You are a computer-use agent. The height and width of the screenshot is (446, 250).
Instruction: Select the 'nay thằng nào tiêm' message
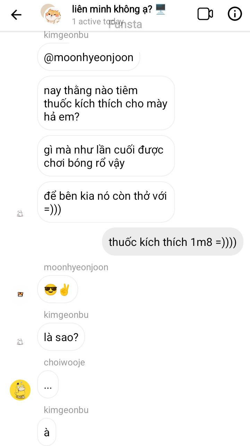(106, 104)
